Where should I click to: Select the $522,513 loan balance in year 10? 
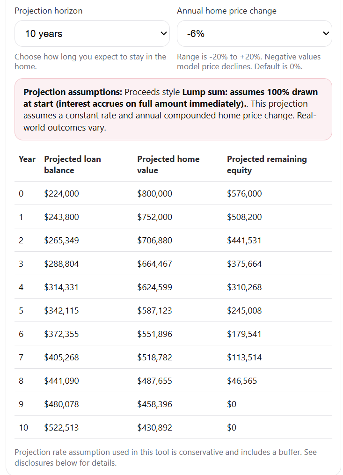[61, 427]
